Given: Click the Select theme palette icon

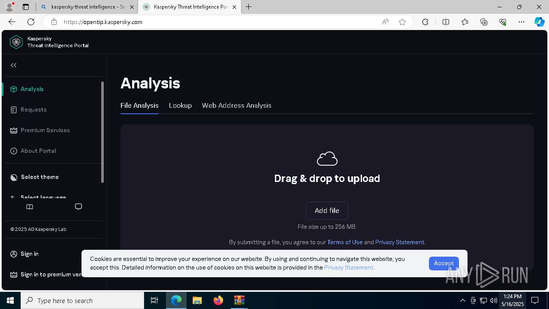Looking at the screenshot, I should [14, 177].
